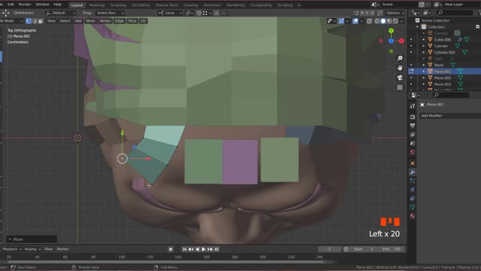Select solid viewport shading
Viewport: 481px width, 271px height.
(383, 21)
